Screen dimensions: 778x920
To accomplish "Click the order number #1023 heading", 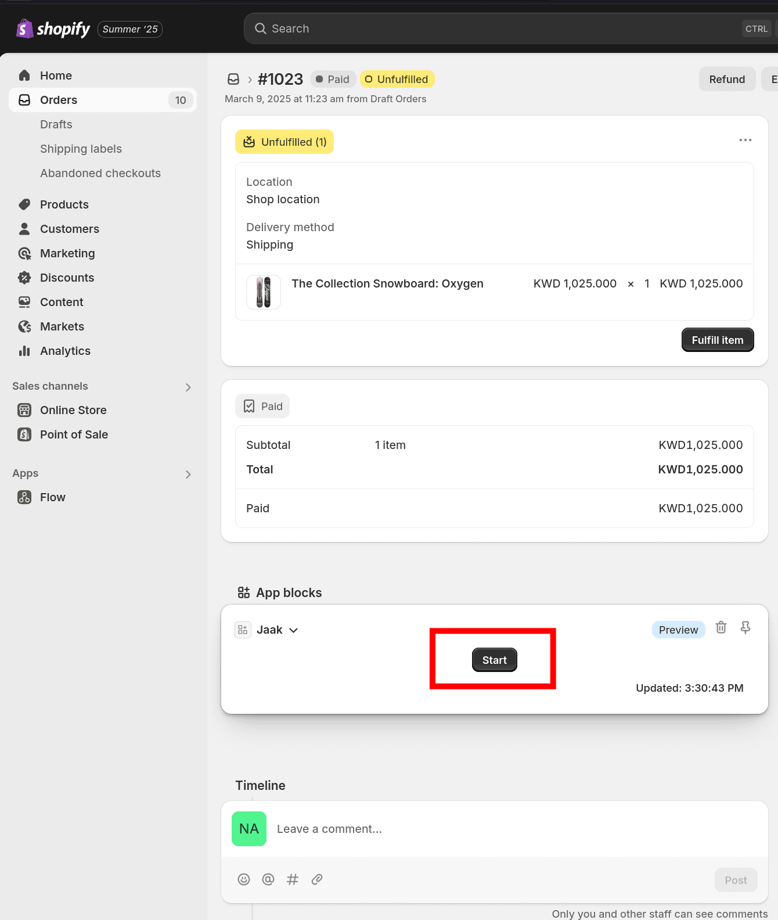I will coord(280,79).
